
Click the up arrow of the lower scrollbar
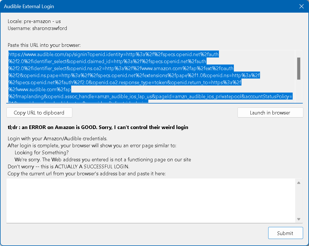pos(299,183)
